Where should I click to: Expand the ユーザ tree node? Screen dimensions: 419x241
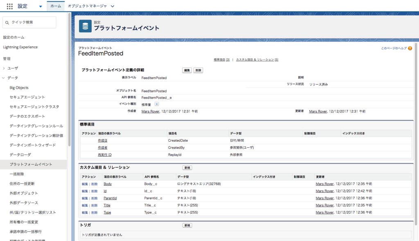[4, 68]
